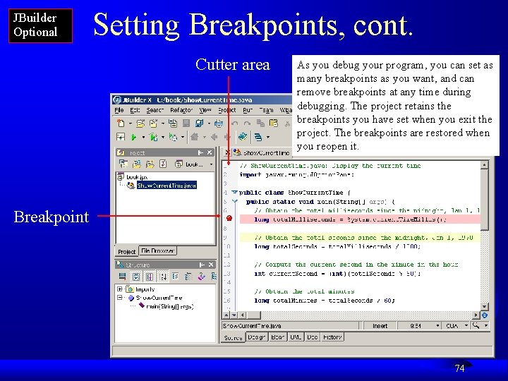Click the New file icon in toolbar
The width and height of the screenshot is (508, 381).
pos(121,123)
